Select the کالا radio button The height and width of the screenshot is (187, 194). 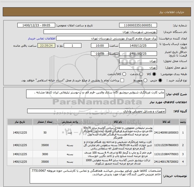click(x=154, y=74)
